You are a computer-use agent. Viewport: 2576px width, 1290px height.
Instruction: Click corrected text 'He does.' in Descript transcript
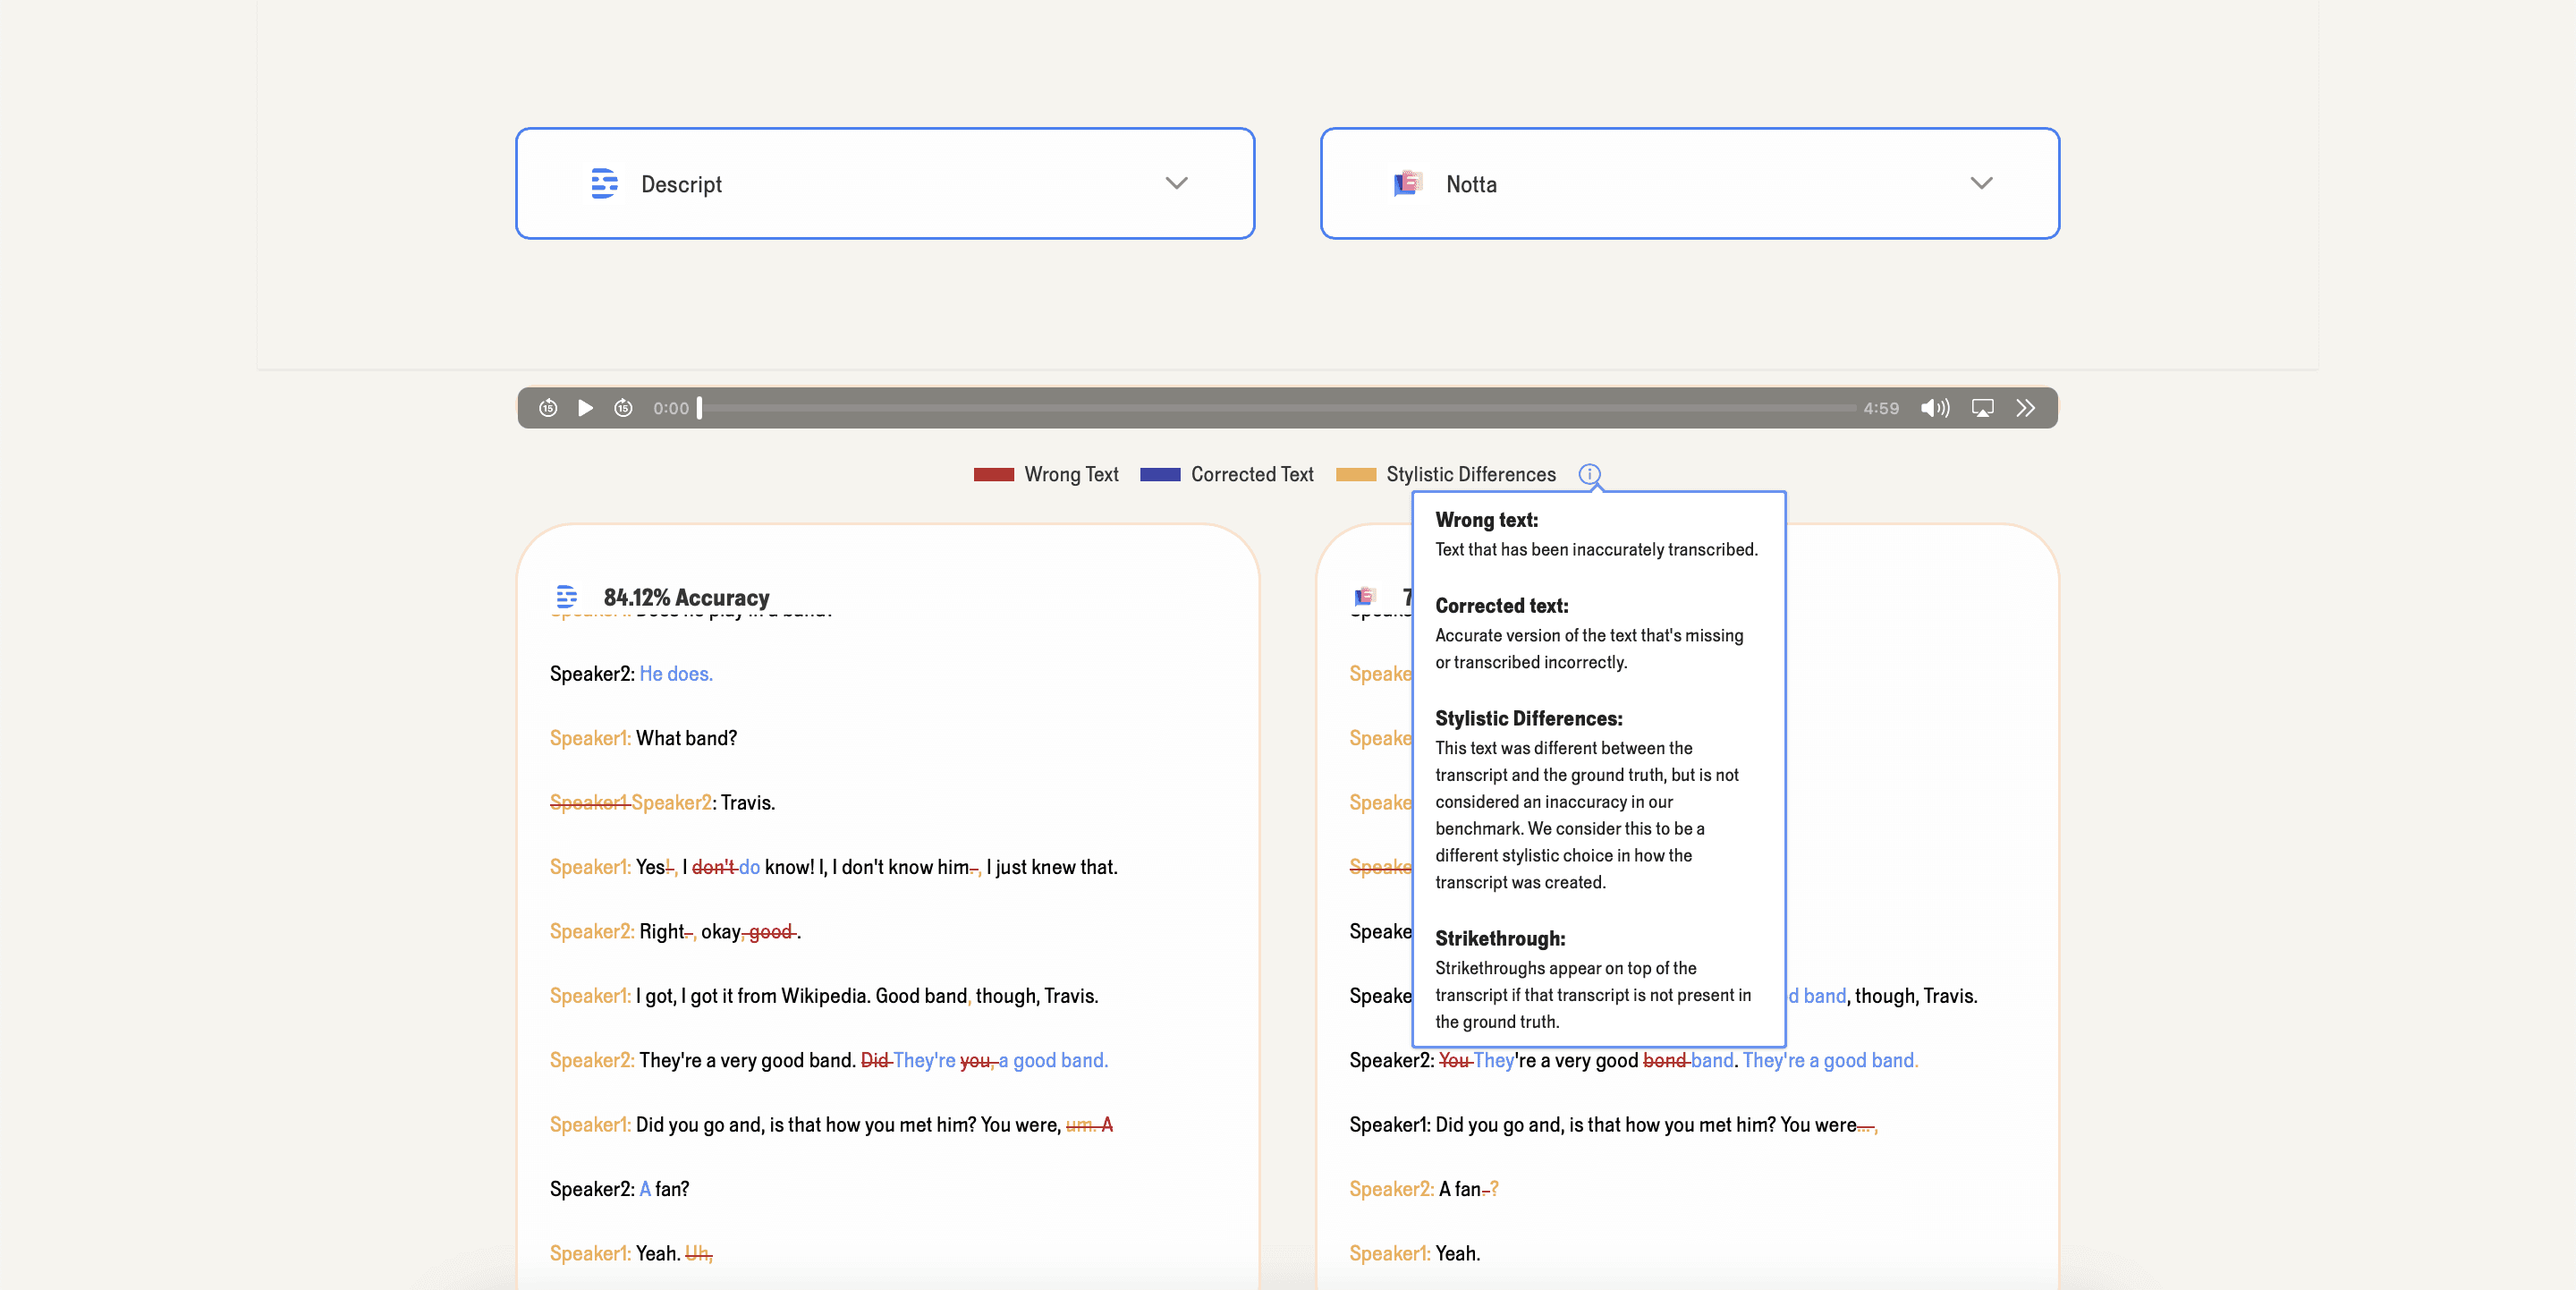[676, 674]
